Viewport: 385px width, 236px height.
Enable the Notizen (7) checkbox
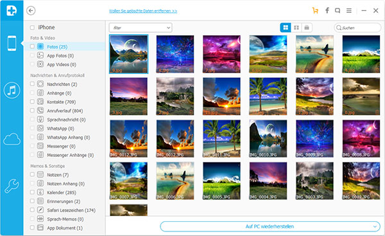point(32,174)
